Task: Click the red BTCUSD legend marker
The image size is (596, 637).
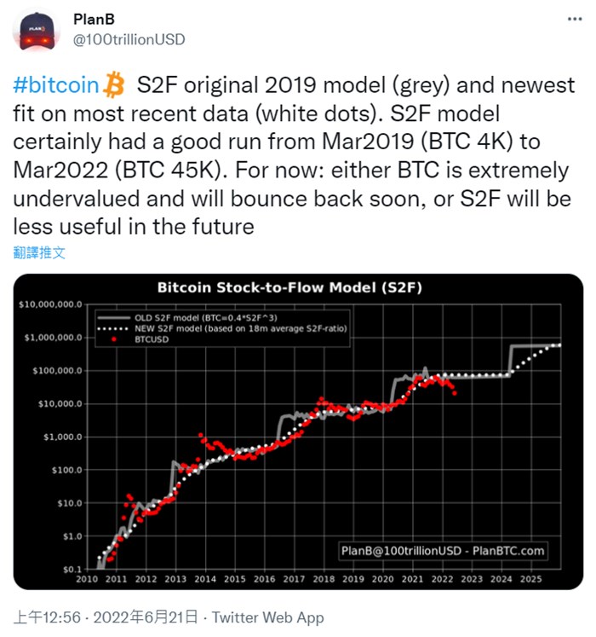Action: pyautogui.click(x=115, y=338)
